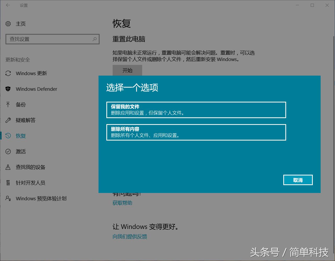Click inside the 查找设置 search field
The height and width of the screenshot is (261, 335).
(x=47, y=39)
